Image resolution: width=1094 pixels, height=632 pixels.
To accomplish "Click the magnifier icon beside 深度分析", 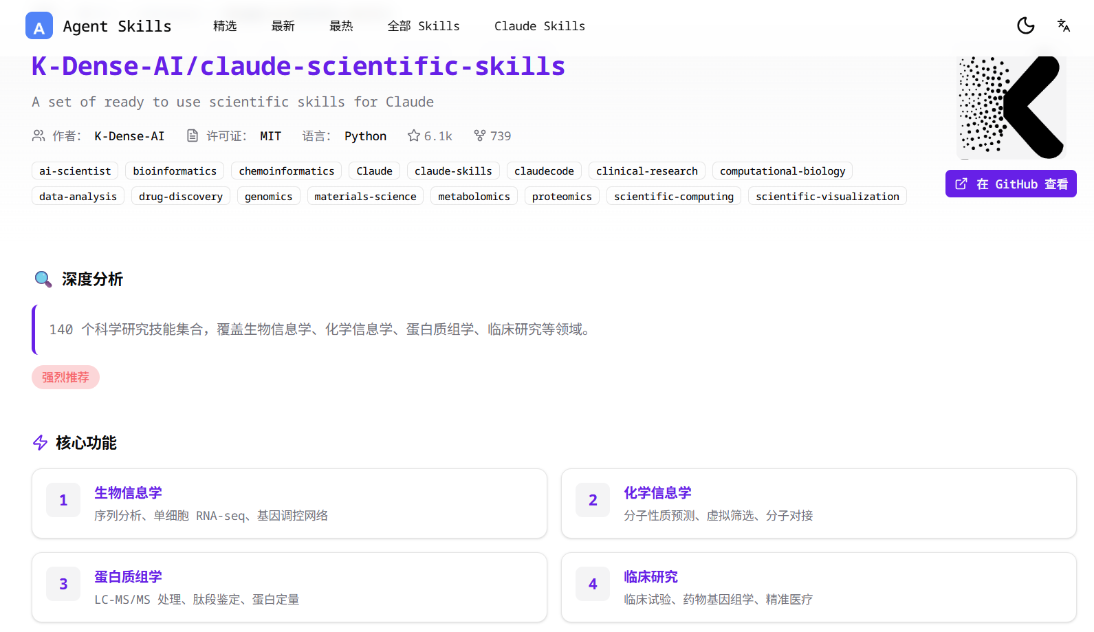I will pyautogui.click(x=43, y=279).
